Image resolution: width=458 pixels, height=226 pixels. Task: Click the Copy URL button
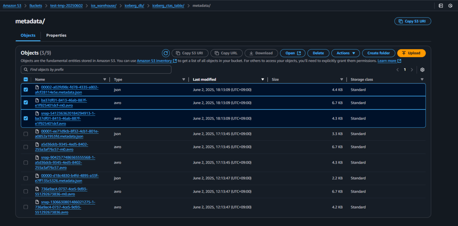(x=226, y=53)
